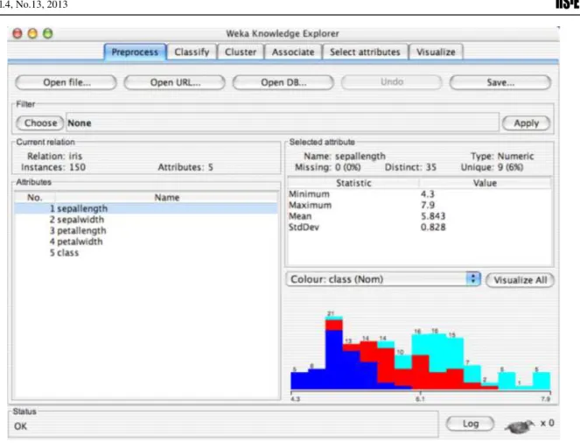Switch to the Visualize tab
580x443 pixels.
pyautogui.click(x=436, y=53)
